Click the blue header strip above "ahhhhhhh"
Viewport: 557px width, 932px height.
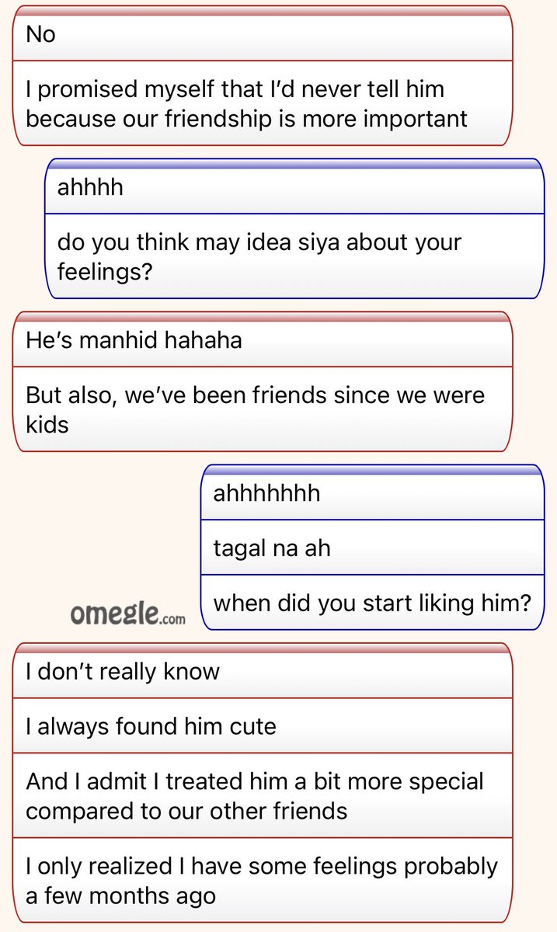point(372,470)
